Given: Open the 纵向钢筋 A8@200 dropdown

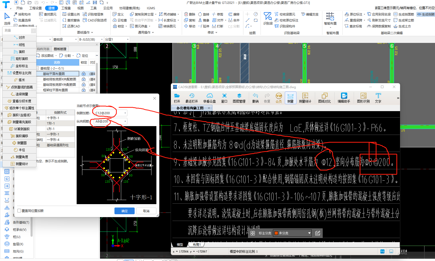Looking at the screenshot, I should [x=125, y=121].
